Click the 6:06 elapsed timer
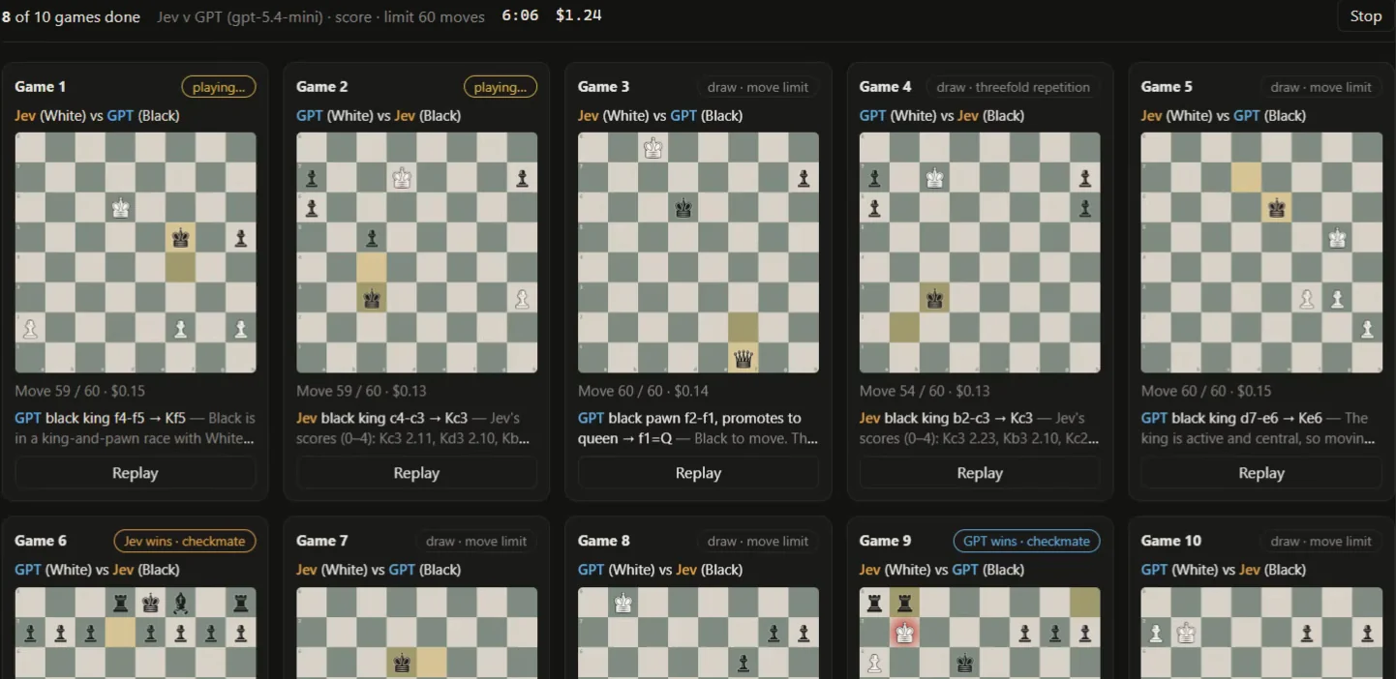 pos(520,15)
